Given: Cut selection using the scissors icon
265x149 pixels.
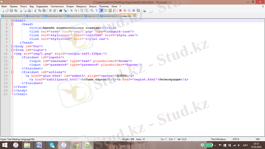Looking at the screenshot, I should pyautogui.click(x=35, y=11).
